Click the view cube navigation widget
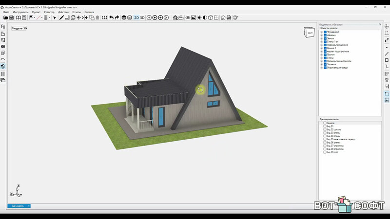Image resolution: width=390 pixels, height=219 pixels. [309, 32]
